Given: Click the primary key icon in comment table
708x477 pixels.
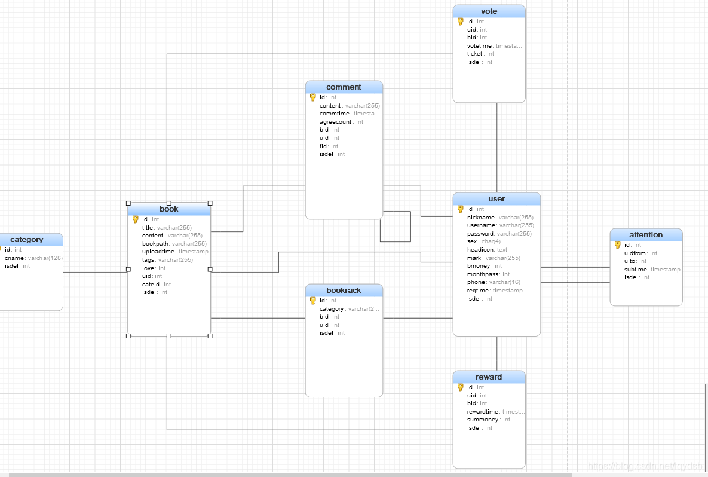Looking at the screenshot, I should click(312, 97).
